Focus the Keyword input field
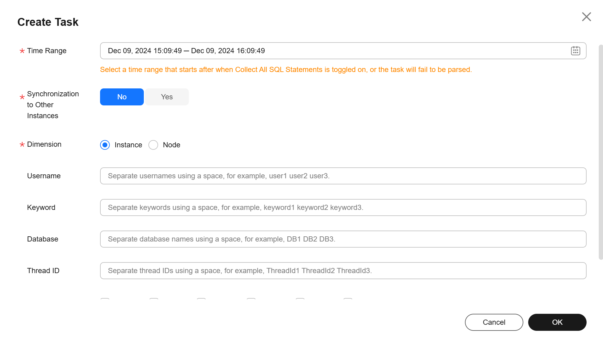The height and width of the screenshot is (346, 603). (x=343, y=207)
